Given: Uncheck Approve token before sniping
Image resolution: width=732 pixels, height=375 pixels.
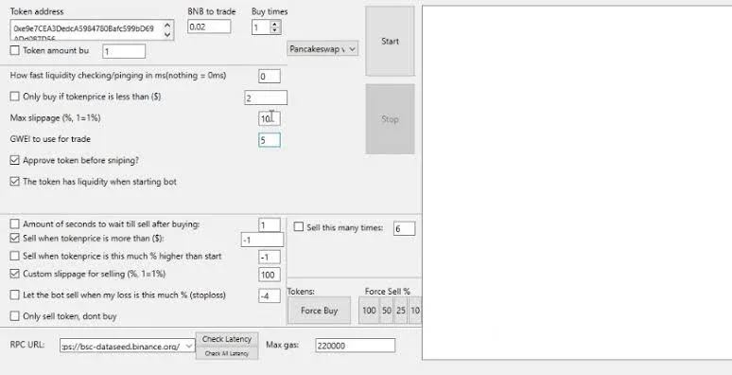Looking at the screenshot, I should [x=15, y=160].
